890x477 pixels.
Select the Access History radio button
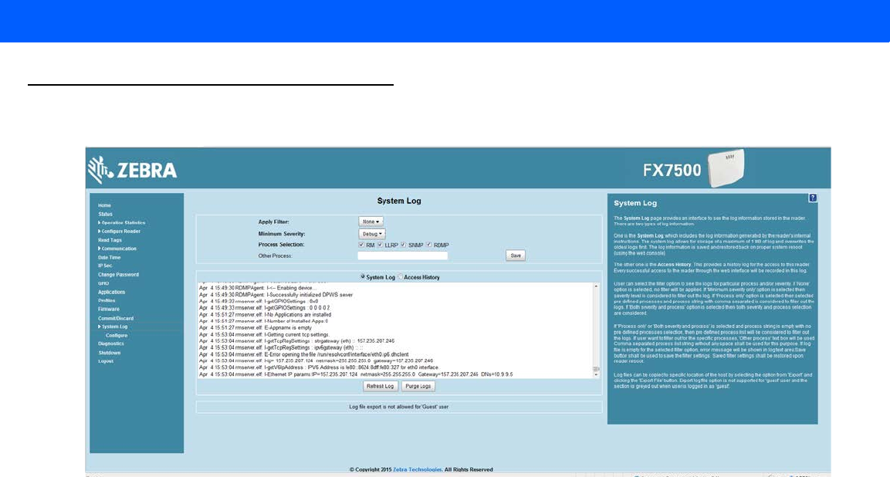pos(400,276)
